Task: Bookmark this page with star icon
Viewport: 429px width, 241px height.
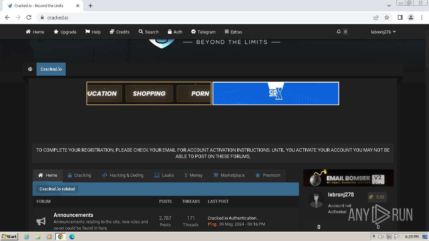Action: [x=387, y=17]
